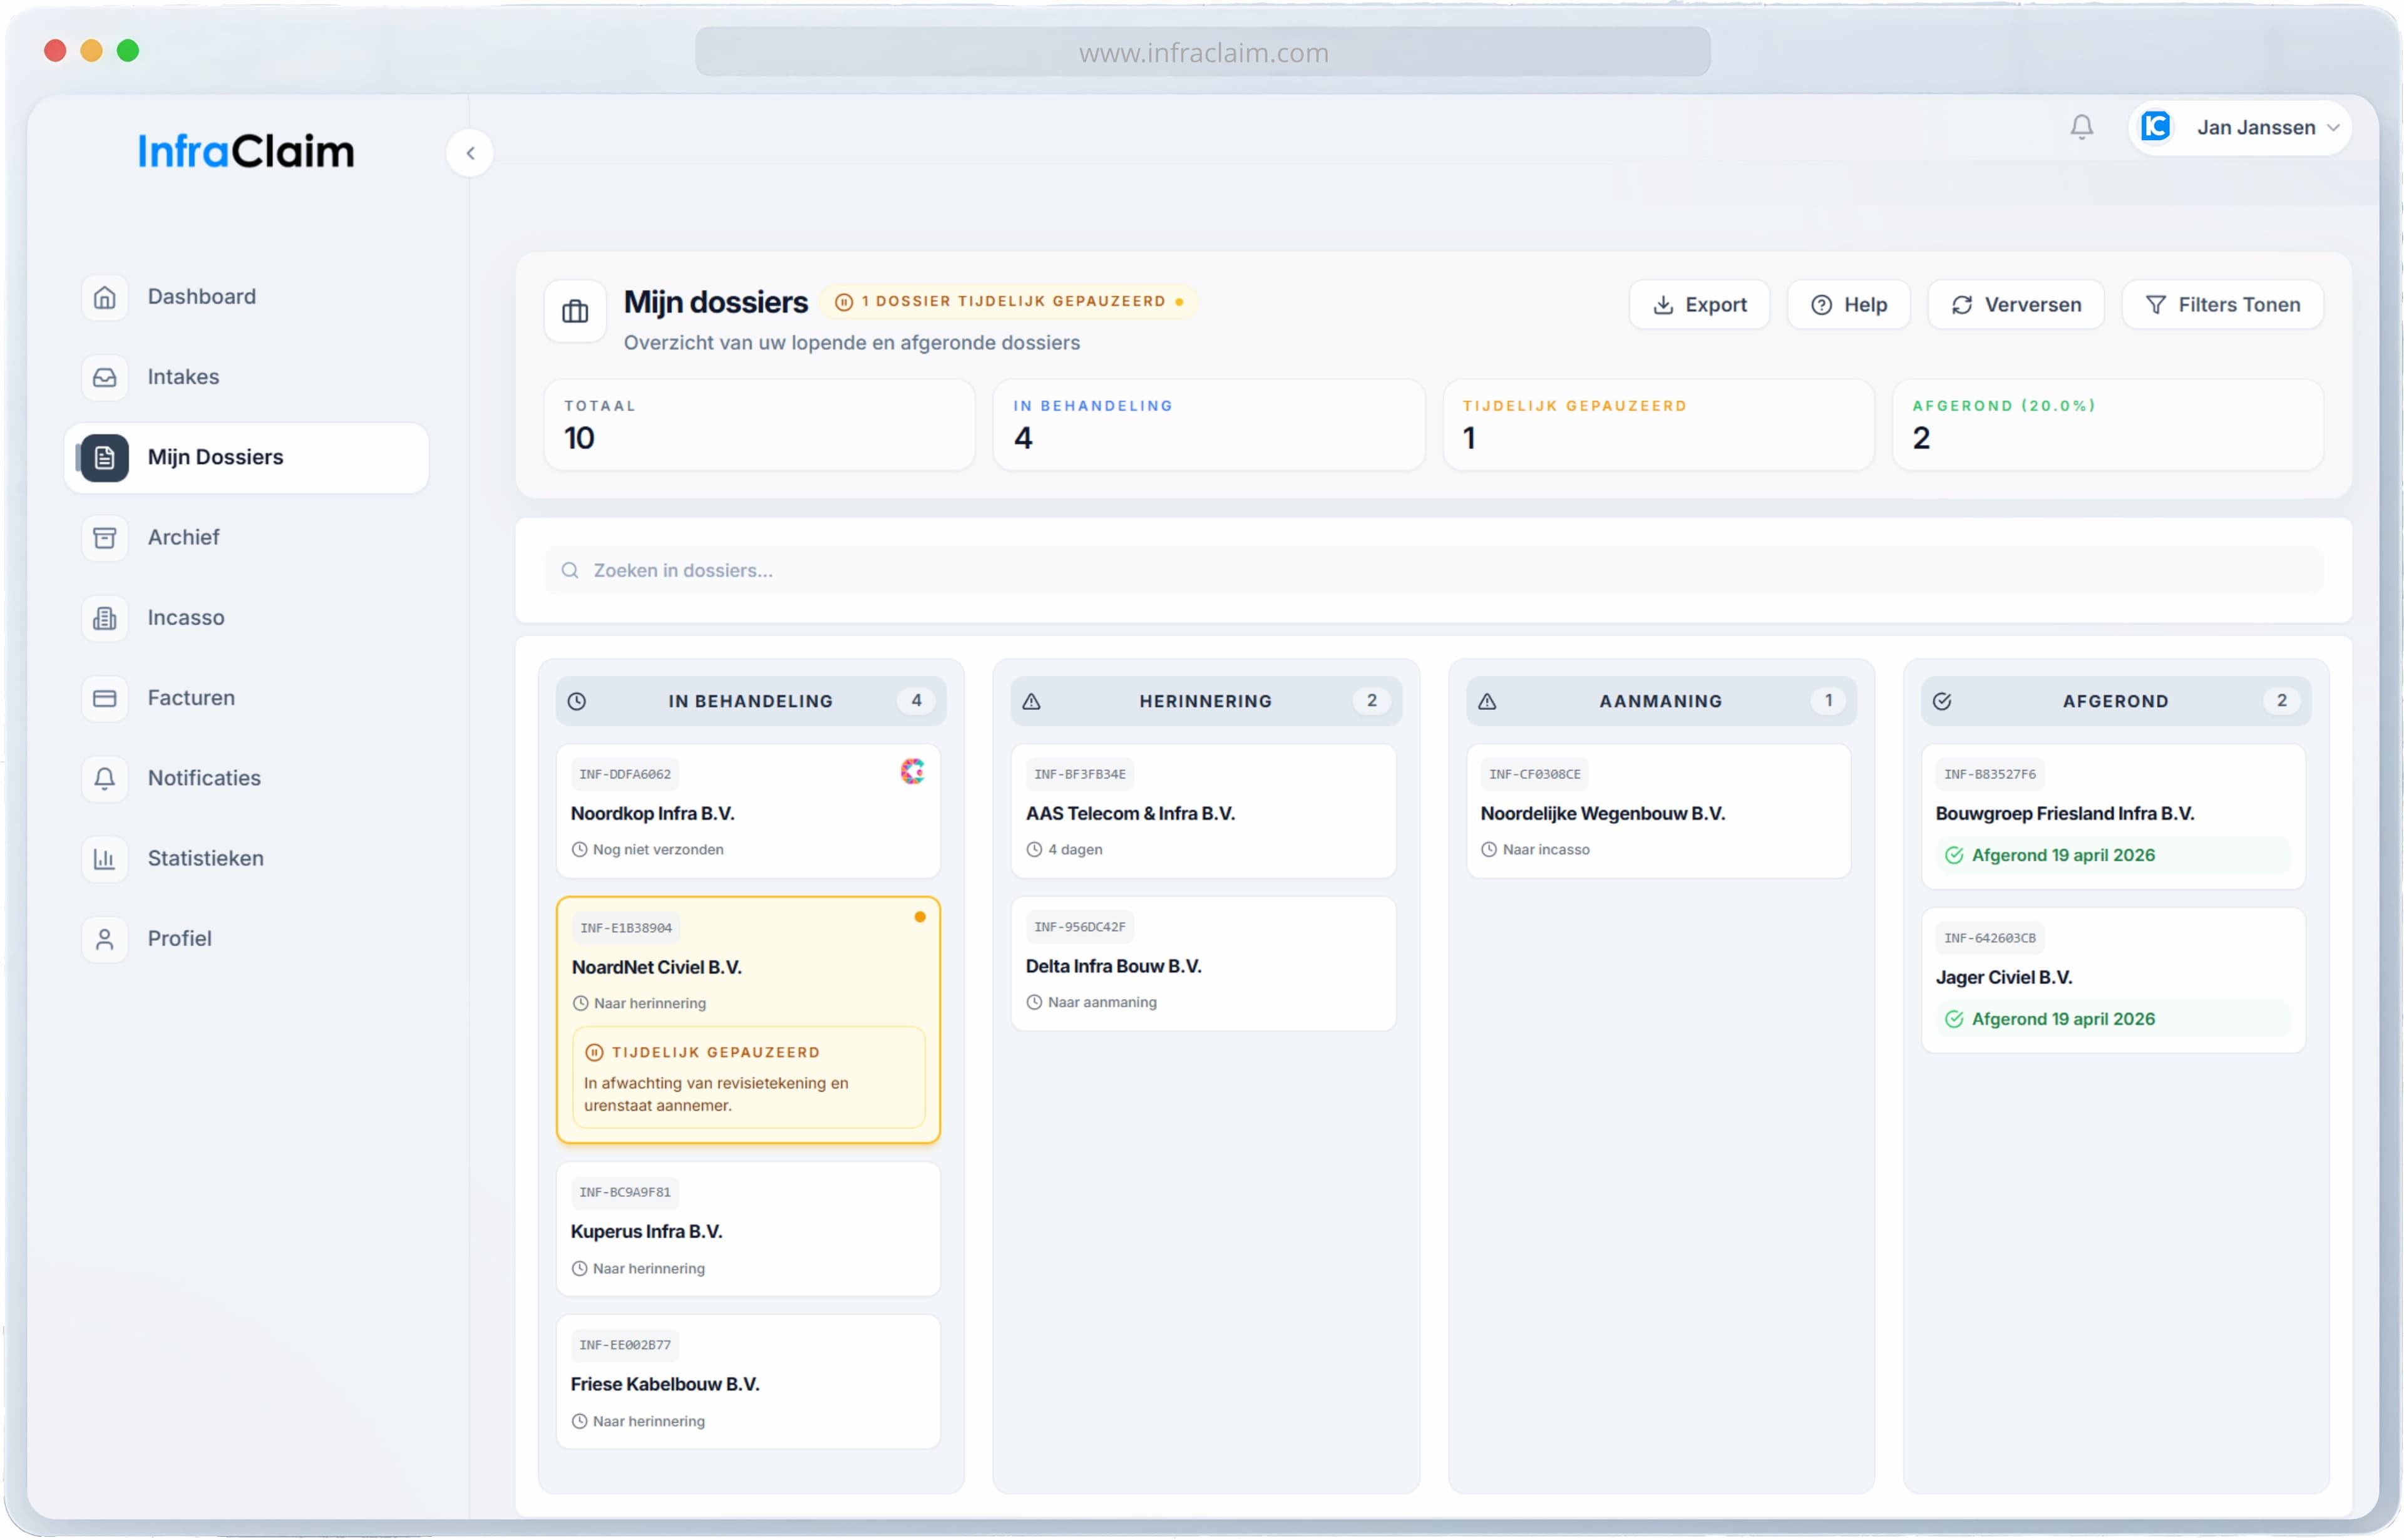Viewport: 2404px width, 1540px height.
Task: Open Profiel in sidebar
Action: 246,939
